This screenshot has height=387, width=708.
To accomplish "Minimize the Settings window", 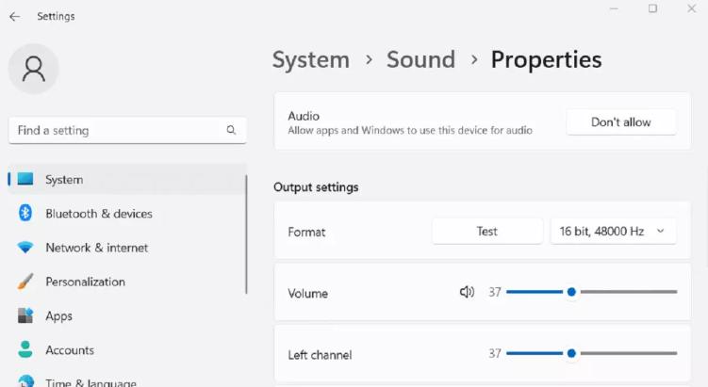I will click(614, 8).
